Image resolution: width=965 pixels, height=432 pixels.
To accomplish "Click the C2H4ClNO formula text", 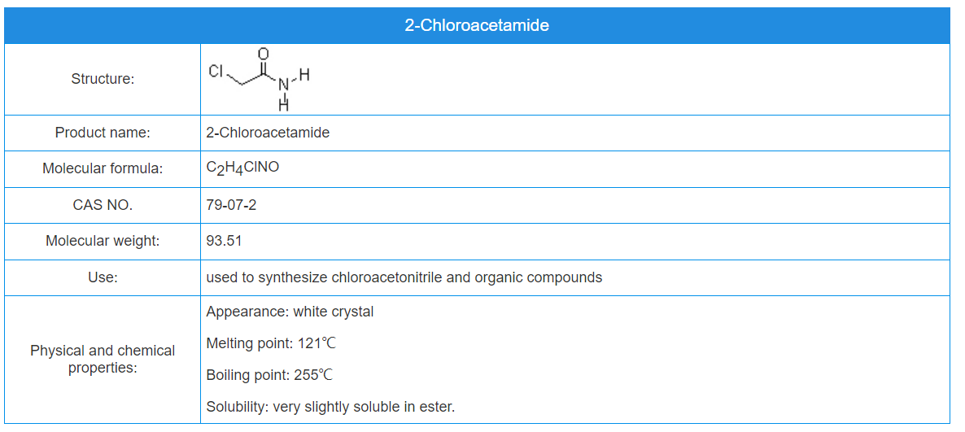I will click(242, 168).
